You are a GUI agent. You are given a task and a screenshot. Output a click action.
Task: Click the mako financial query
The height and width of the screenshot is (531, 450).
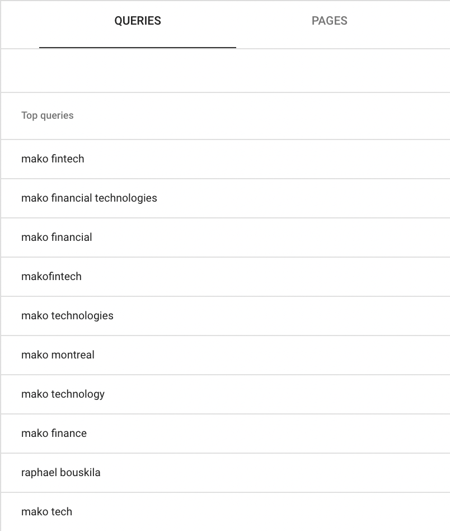[x=56, y=237]
